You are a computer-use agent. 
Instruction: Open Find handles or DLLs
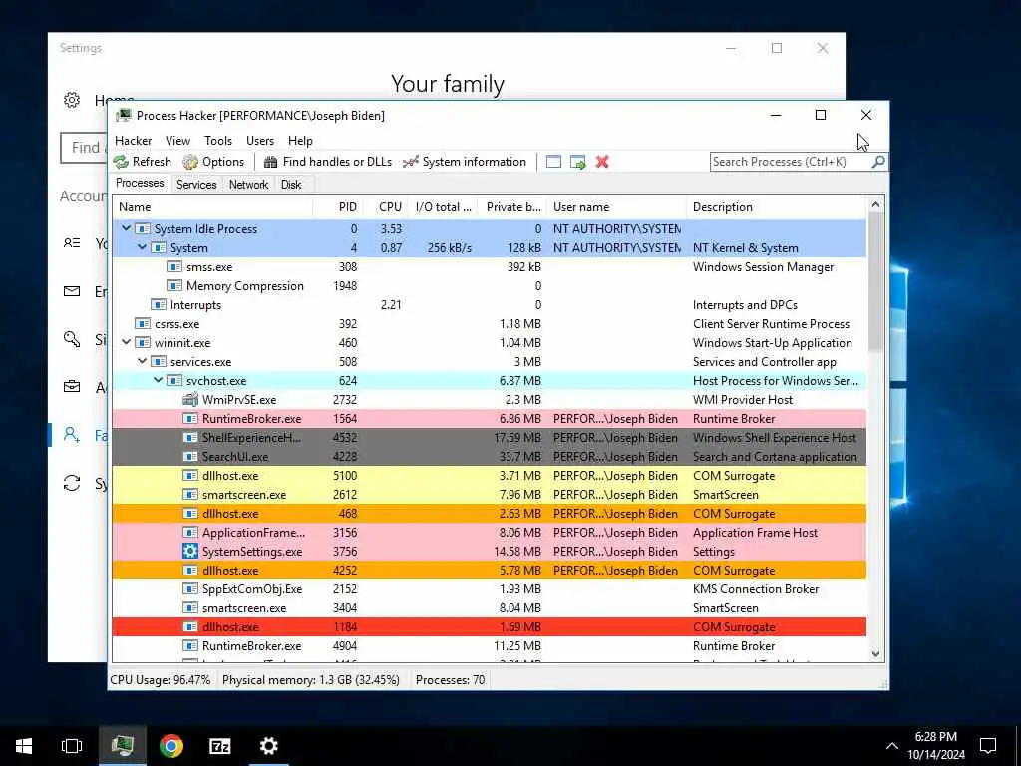coord(327,162)
